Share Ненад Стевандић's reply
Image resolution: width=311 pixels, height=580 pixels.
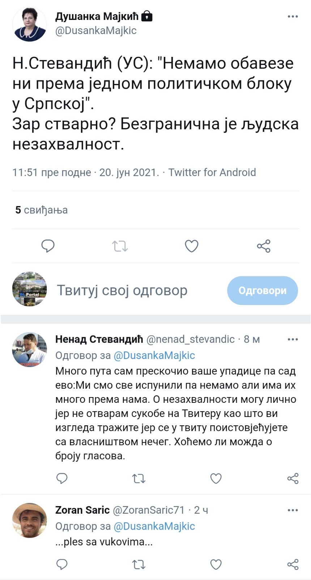click(x=293, y=478)
